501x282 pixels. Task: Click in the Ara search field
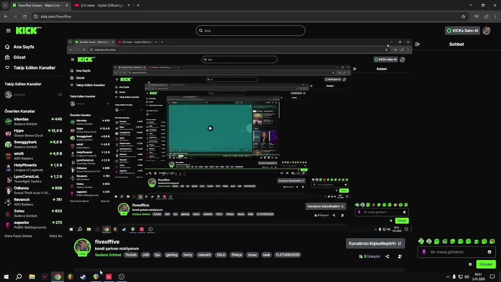tap(250, 31)
